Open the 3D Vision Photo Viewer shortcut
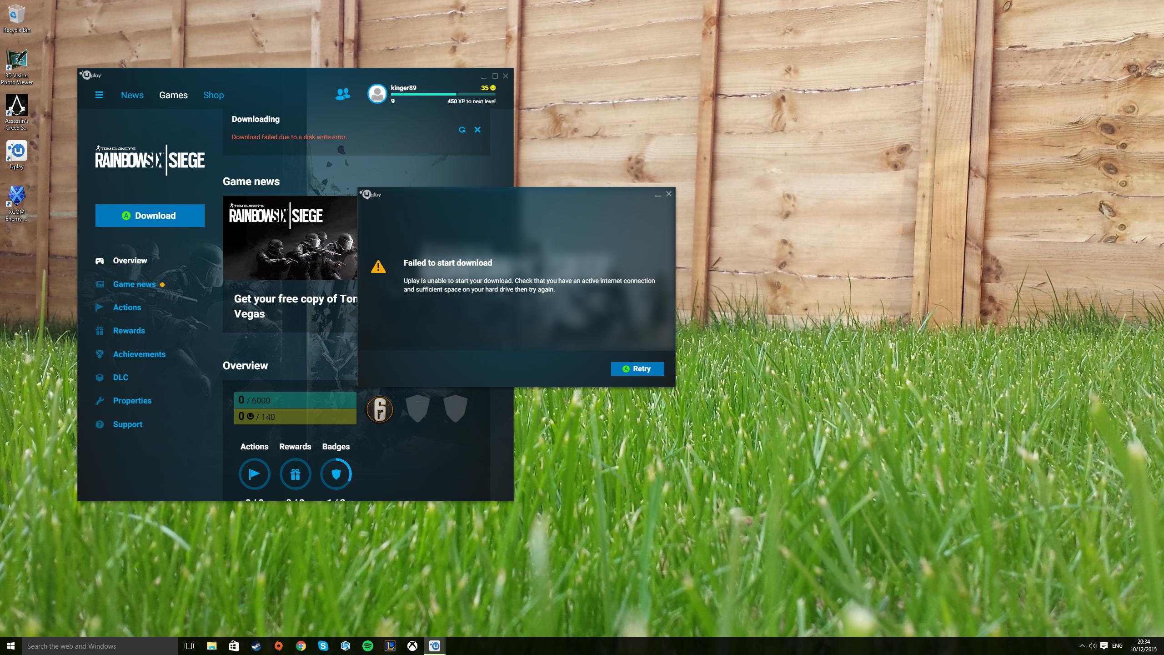Image resolution: width=1164 pixels, height=655 pixels. (x=17, y=67)
